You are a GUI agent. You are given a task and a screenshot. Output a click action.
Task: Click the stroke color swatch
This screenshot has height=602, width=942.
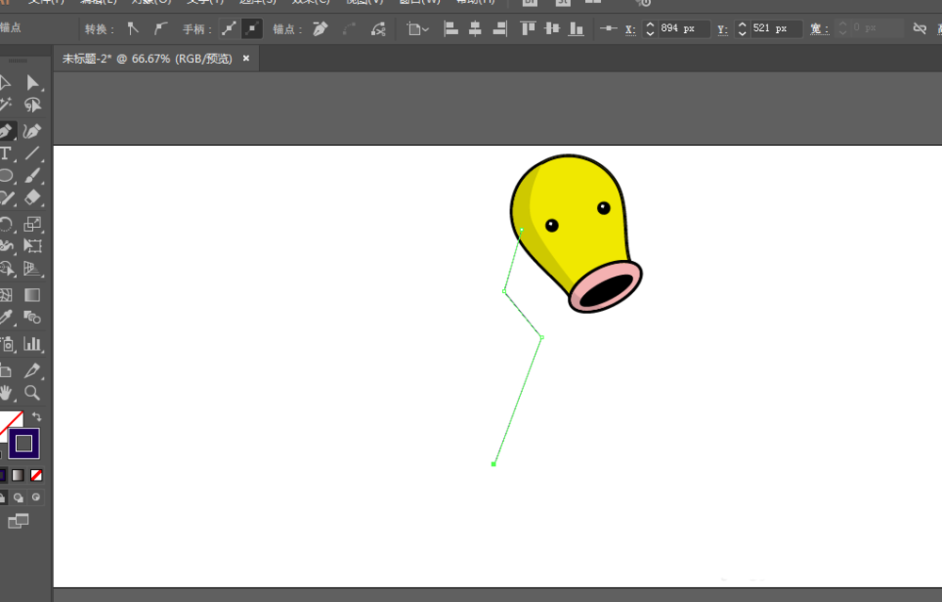pos(24,443)
